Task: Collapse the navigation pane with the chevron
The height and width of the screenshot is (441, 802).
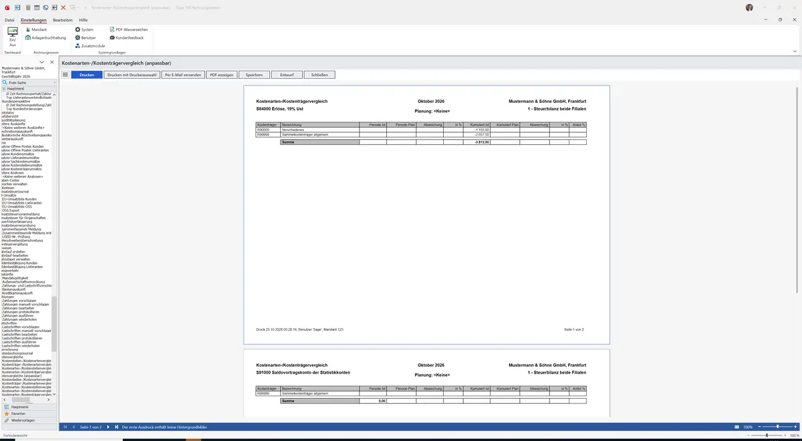Action: click(42, 62)
